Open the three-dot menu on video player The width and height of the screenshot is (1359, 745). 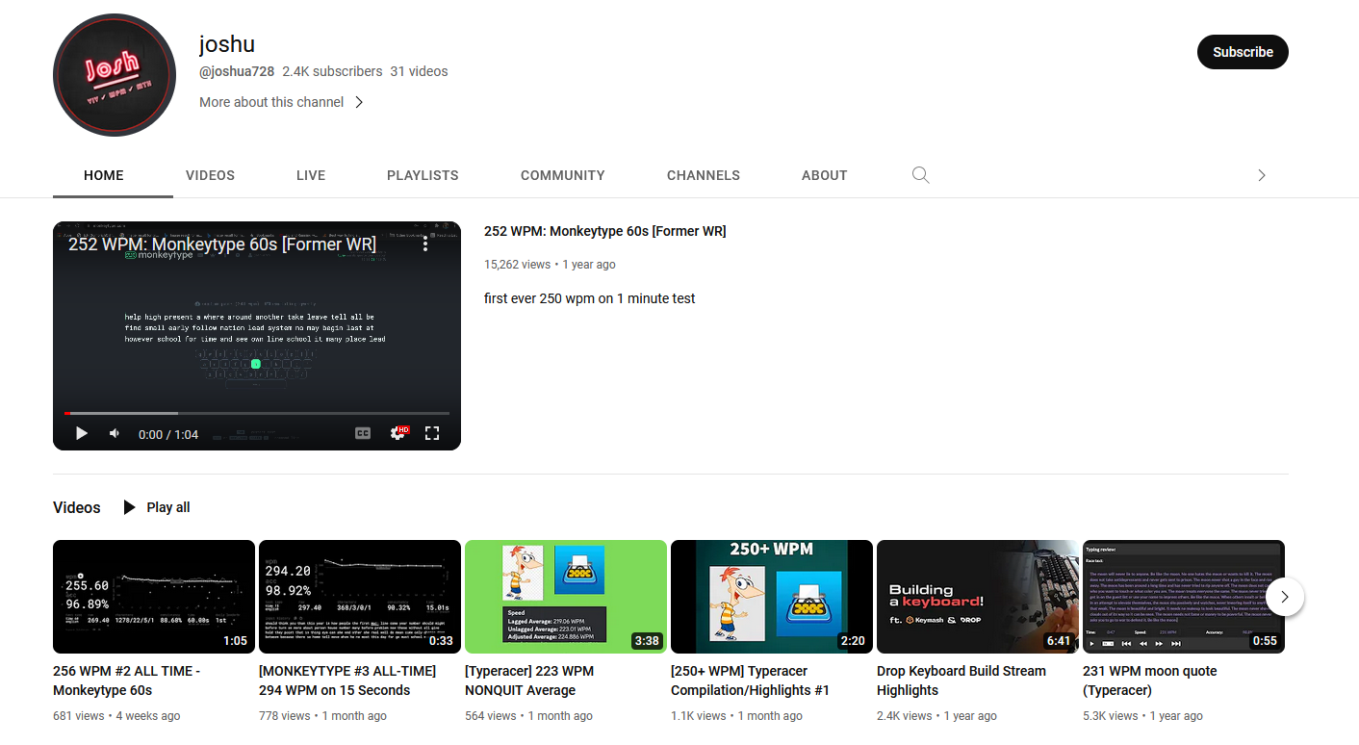tap(425, 244)
